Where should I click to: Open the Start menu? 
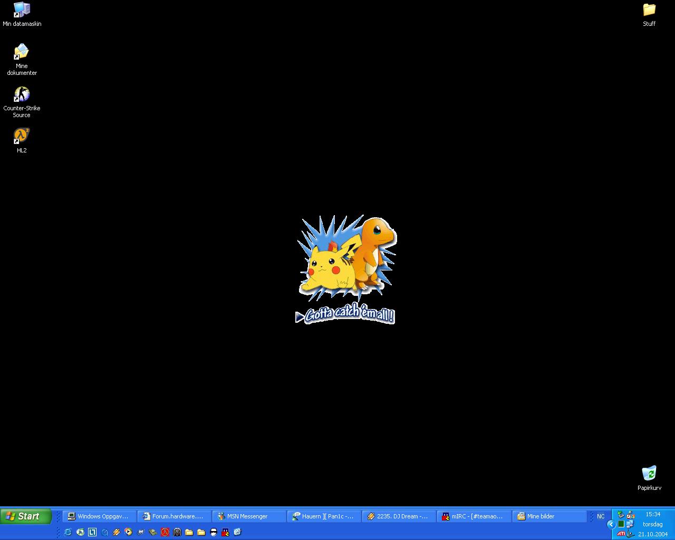(x=26, y=516)
